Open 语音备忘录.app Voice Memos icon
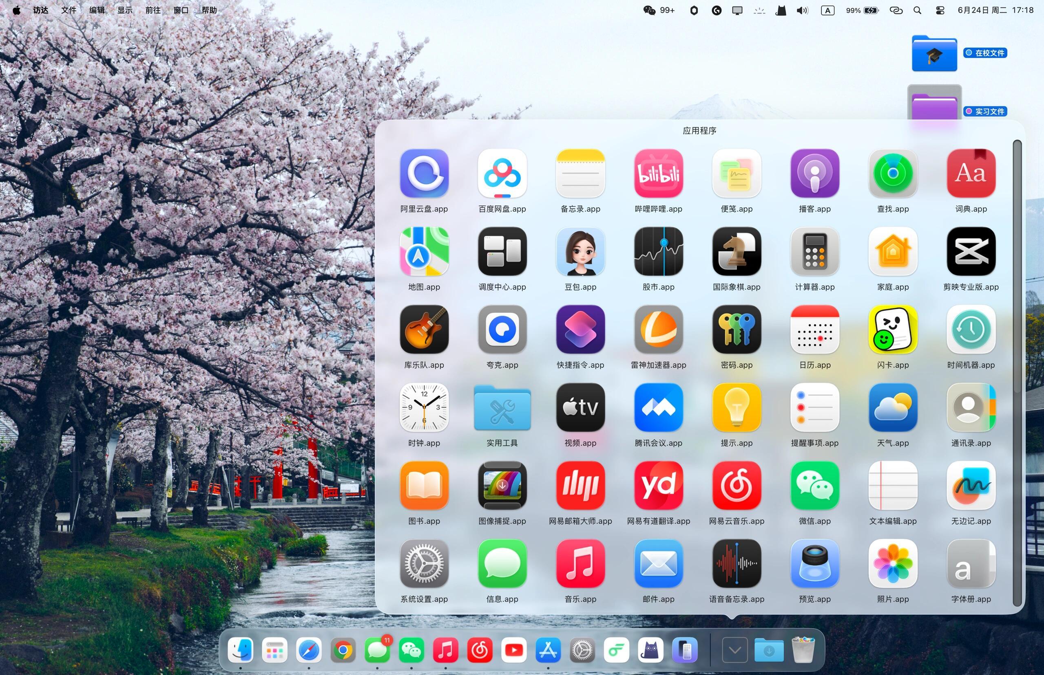 pos(736,564)
